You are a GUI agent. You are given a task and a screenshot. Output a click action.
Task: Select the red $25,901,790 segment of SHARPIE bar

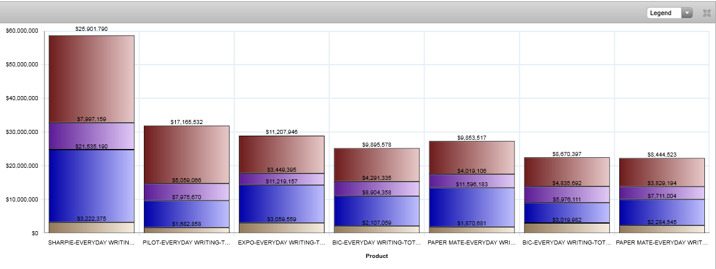pyautogui.click(x=91, y=79)
